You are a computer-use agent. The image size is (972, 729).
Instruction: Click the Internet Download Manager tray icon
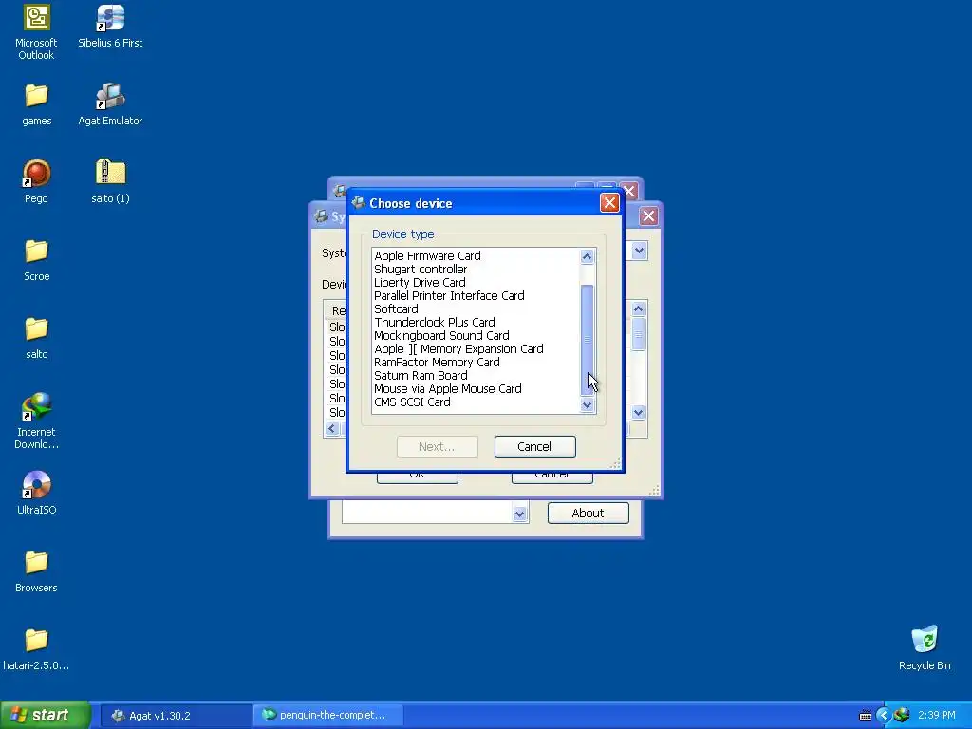(x=902, y=715)
